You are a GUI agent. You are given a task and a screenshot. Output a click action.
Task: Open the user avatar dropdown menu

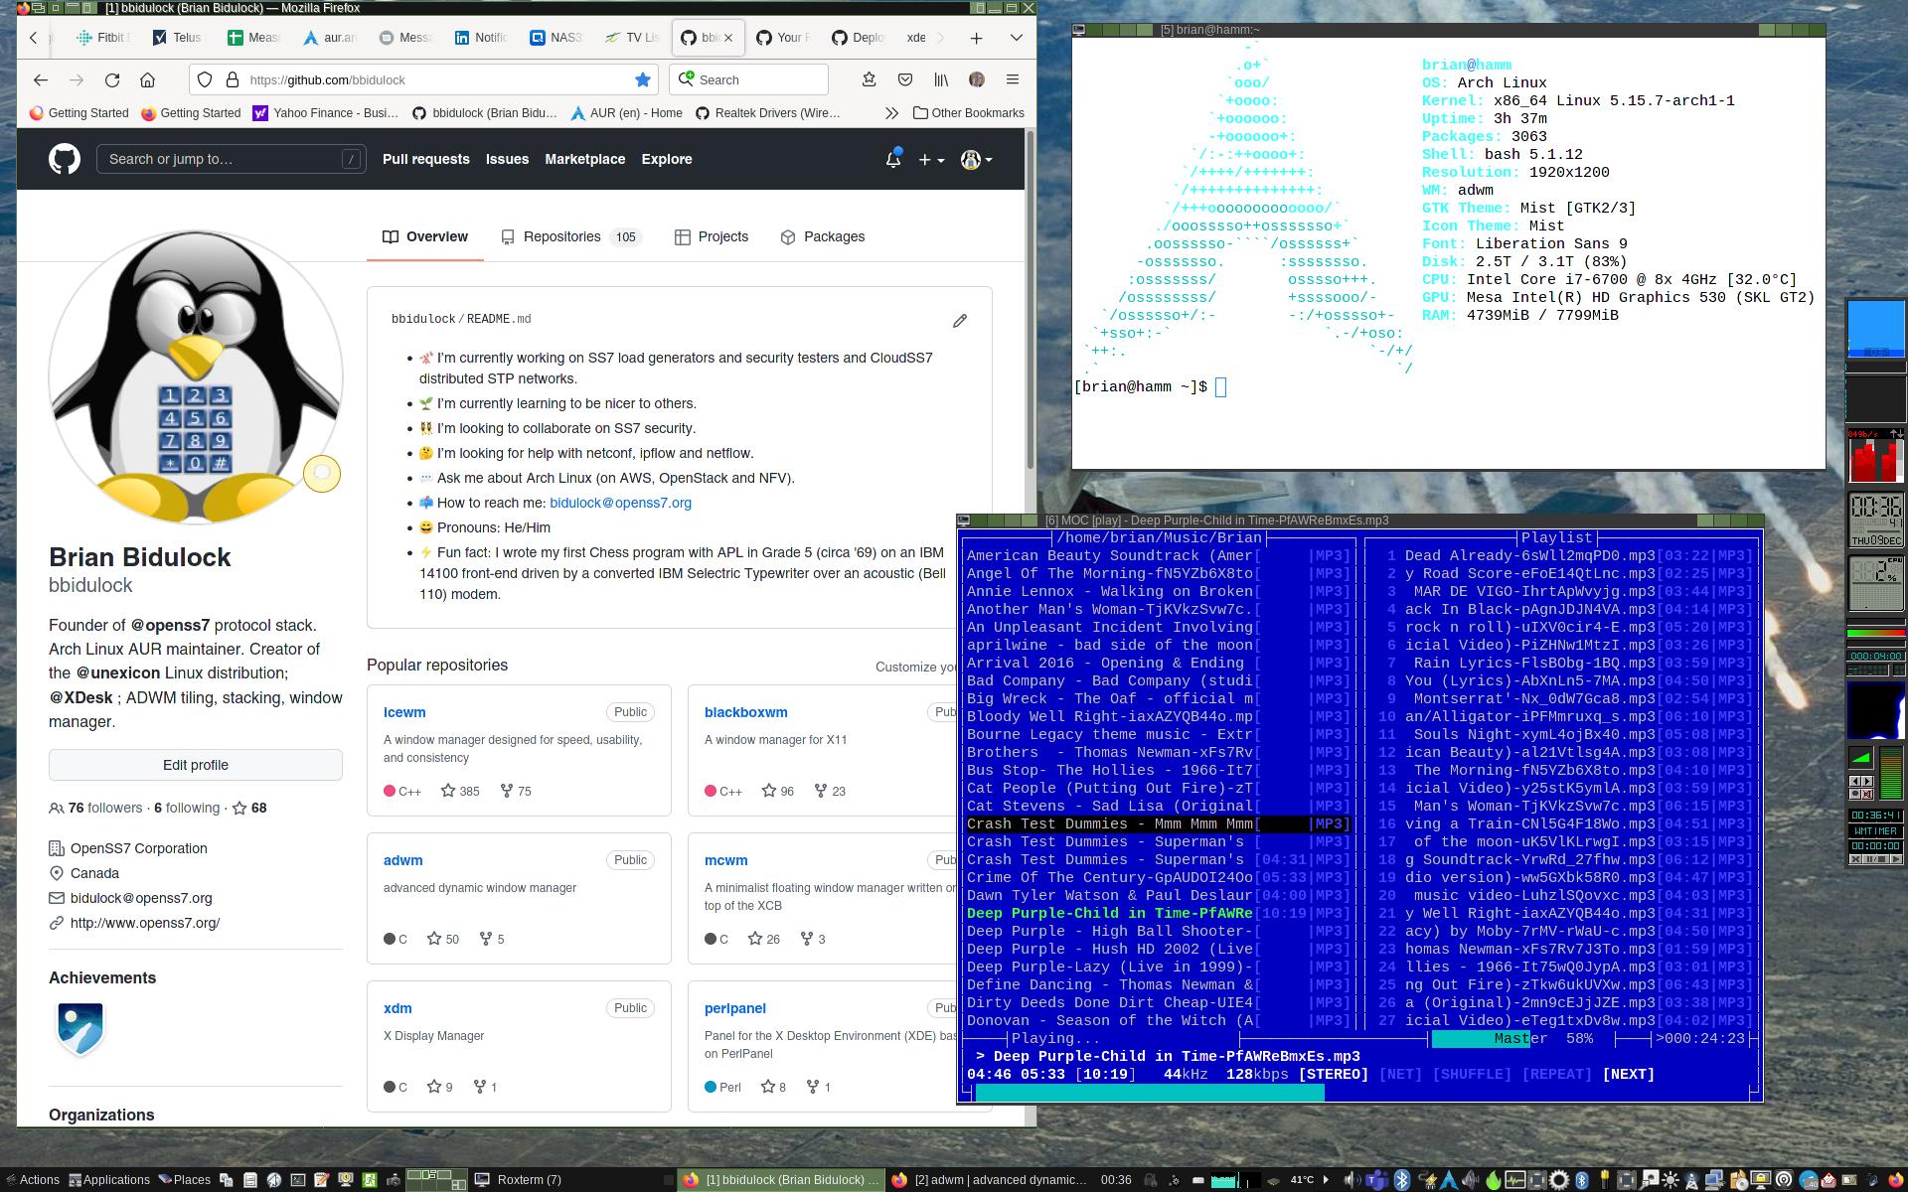976,159
